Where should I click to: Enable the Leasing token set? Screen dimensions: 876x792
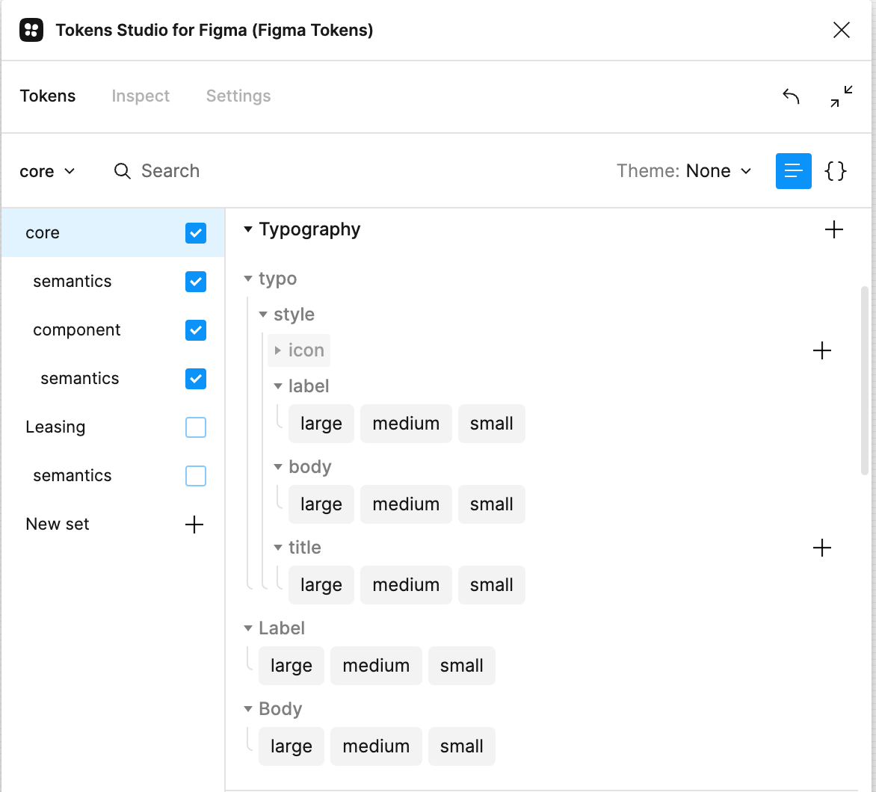(195, 427)
